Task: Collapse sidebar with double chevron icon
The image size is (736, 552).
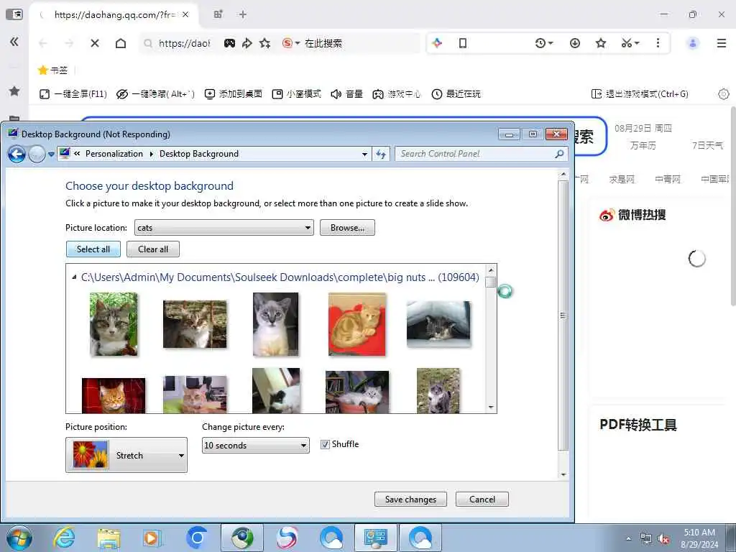Action: (14, 42)
